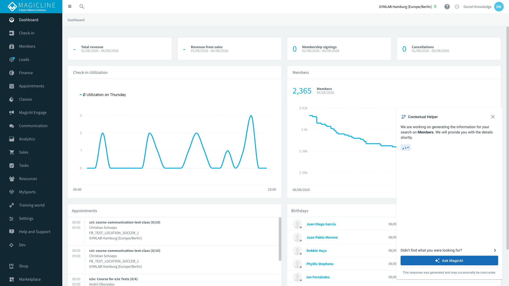Select Communication from the sidebar
The height and width of the screenshot is (286, 509).
(x=31, y=126)
